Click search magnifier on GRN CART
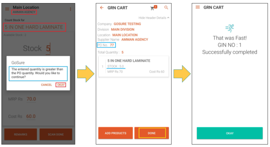 click(x=166, y=8)
